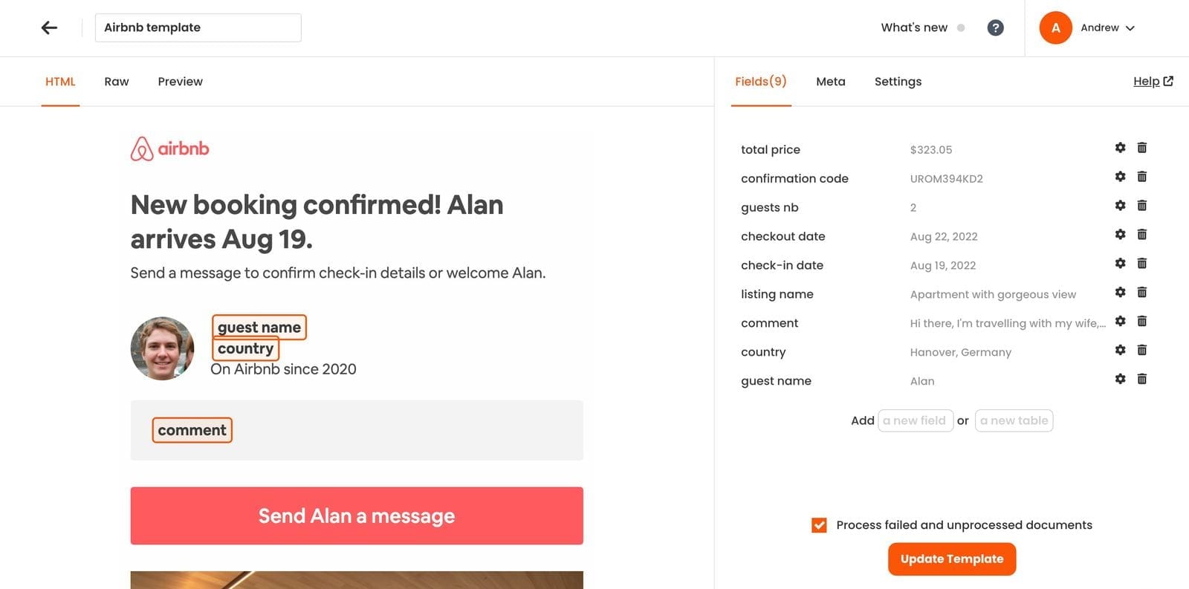
Task: Delete the comment field with trash icon
Action: tap(1141, 322)
